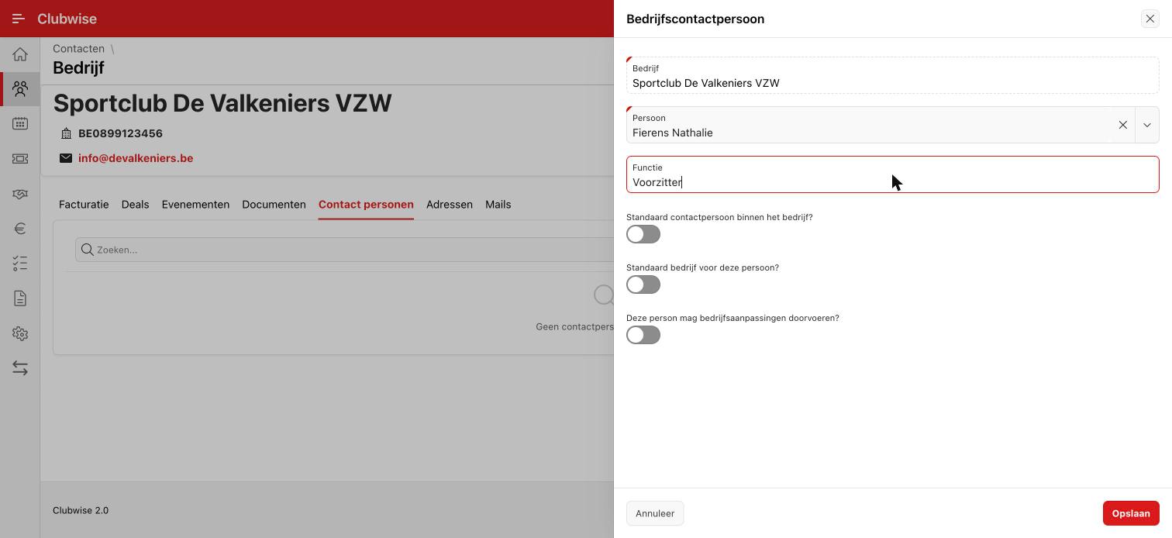Open the calendar icon in the sidebar

point(20,124)
